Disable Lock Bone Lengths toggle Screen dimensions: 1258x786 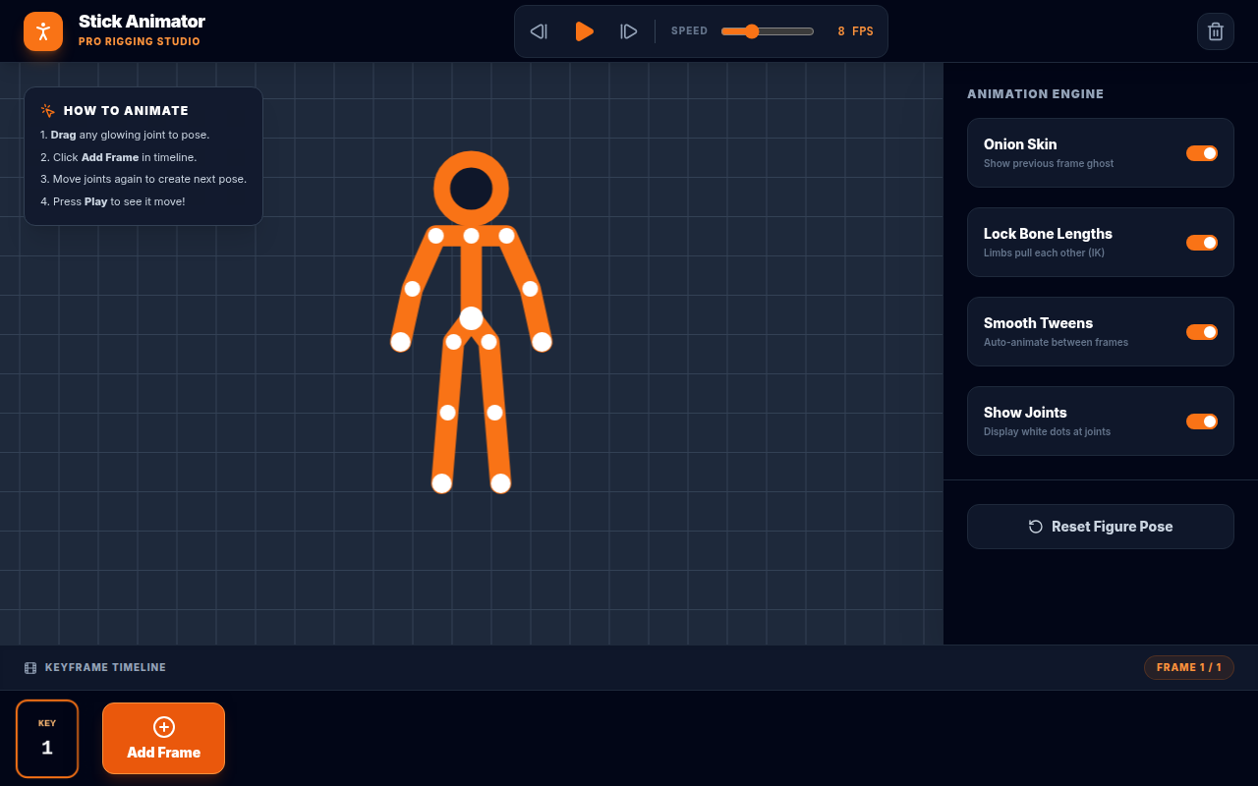(x=1202, y=243)
